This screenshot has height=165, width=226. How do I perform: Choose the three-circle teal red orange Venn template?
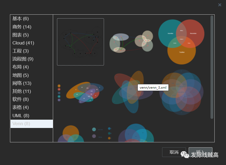pos(181,42)
